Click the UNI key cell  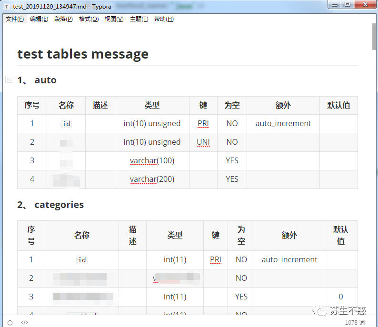tap(203, 142)
